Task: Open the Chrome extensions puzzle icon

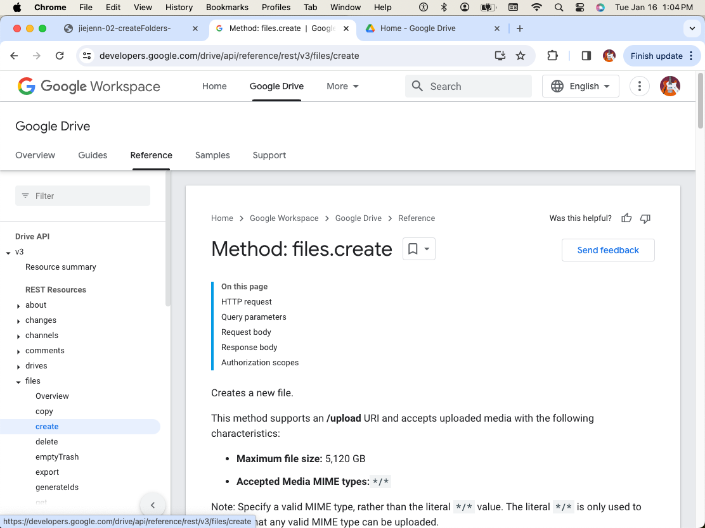Action: [x=552, y=56]
